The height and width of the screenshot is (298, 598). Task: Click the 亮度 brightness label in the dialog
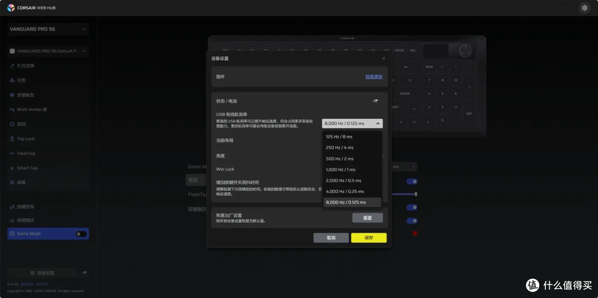(220, 156)
